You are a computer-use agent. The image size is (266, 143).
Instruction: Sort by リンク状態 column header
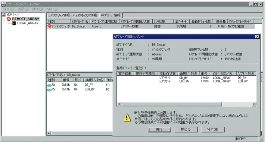click(163, 21)
